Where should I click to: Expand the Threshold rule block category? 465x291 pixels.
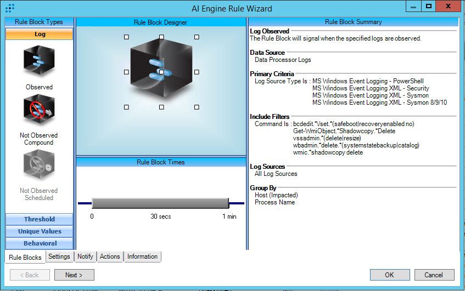(x=39, y=219)
